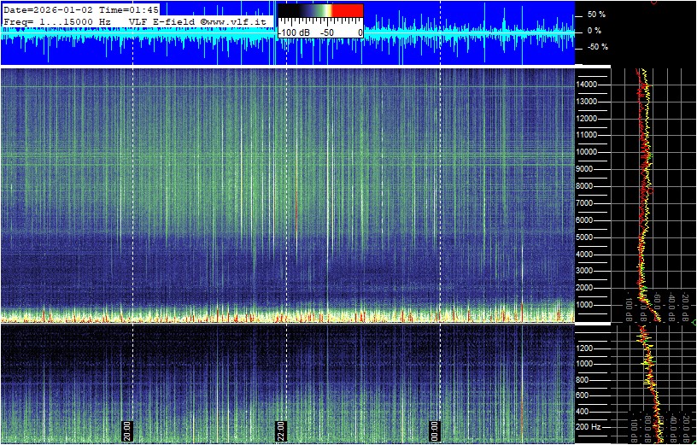
Task: Click the Freq= 1...15000 Hz label
Action: pos(57,20)
